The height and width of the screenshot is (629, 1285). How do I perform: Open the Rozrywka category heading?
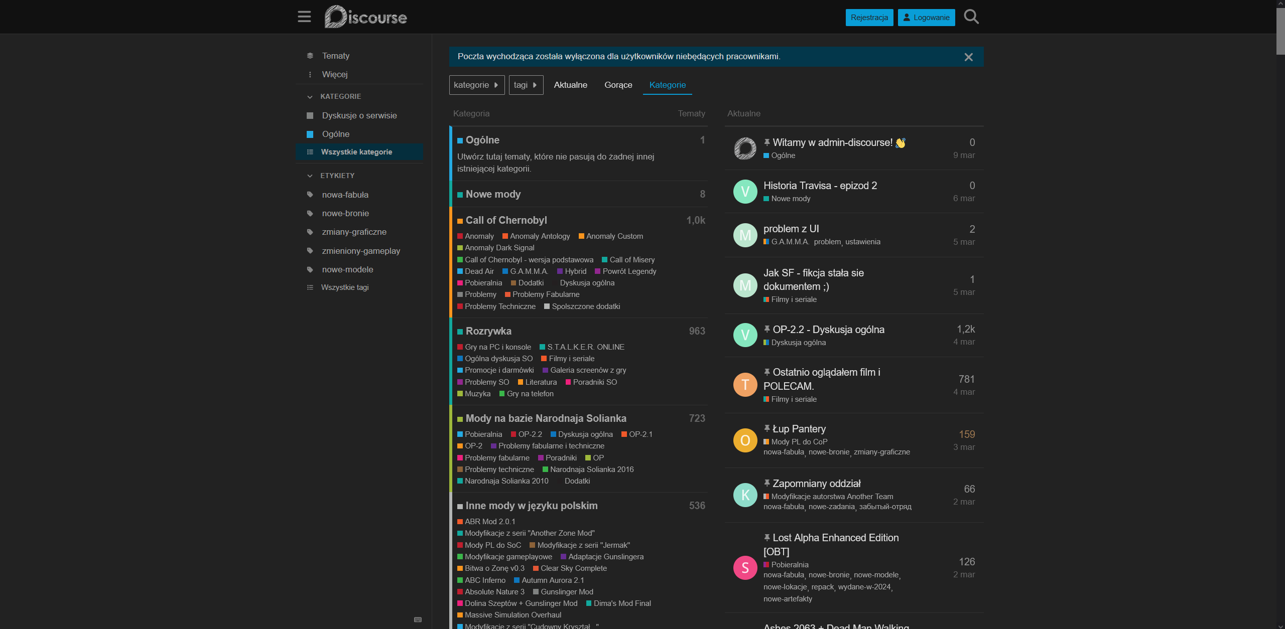[488, 331]
